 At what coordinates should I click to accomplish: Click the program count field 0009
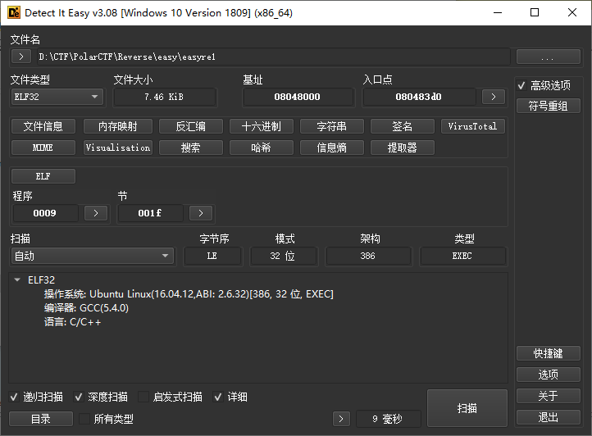(x=45, y=213)
